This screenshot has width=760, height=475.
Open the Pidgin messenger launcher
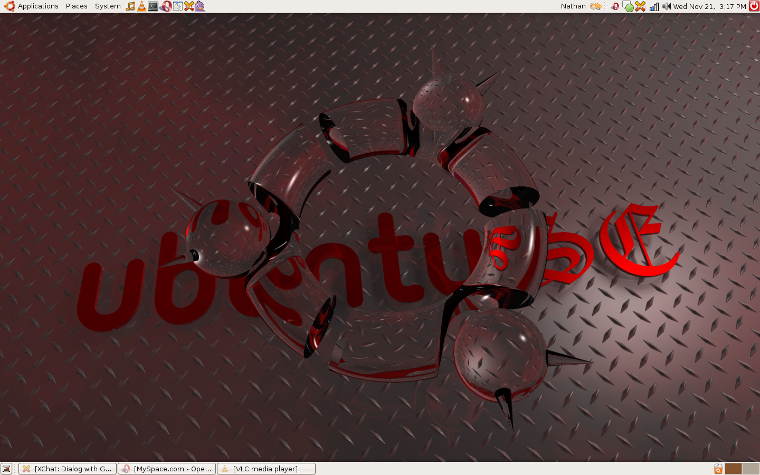tap(199, 6)
